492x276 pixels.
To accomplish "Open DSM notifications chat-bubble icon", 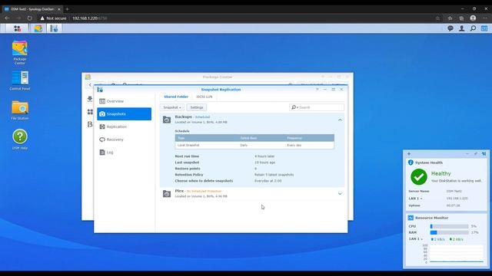I will [450, 28].
